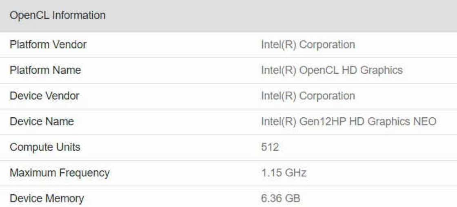Click the 1.15 GHz frequency value
Viewport: 457px width, 207px height.
tap(284, 173)
